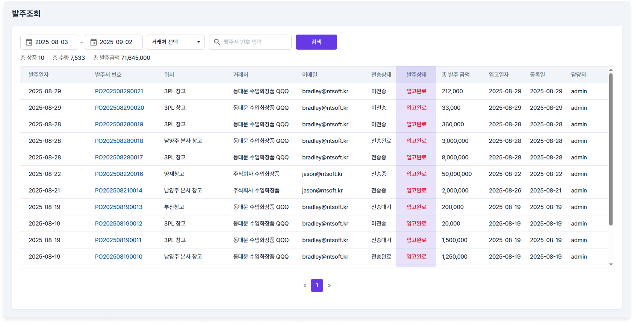Viewport: 634px width, 324px height.
Task: Open the 거래처 선택 dropdown
Action: [176, 42]
